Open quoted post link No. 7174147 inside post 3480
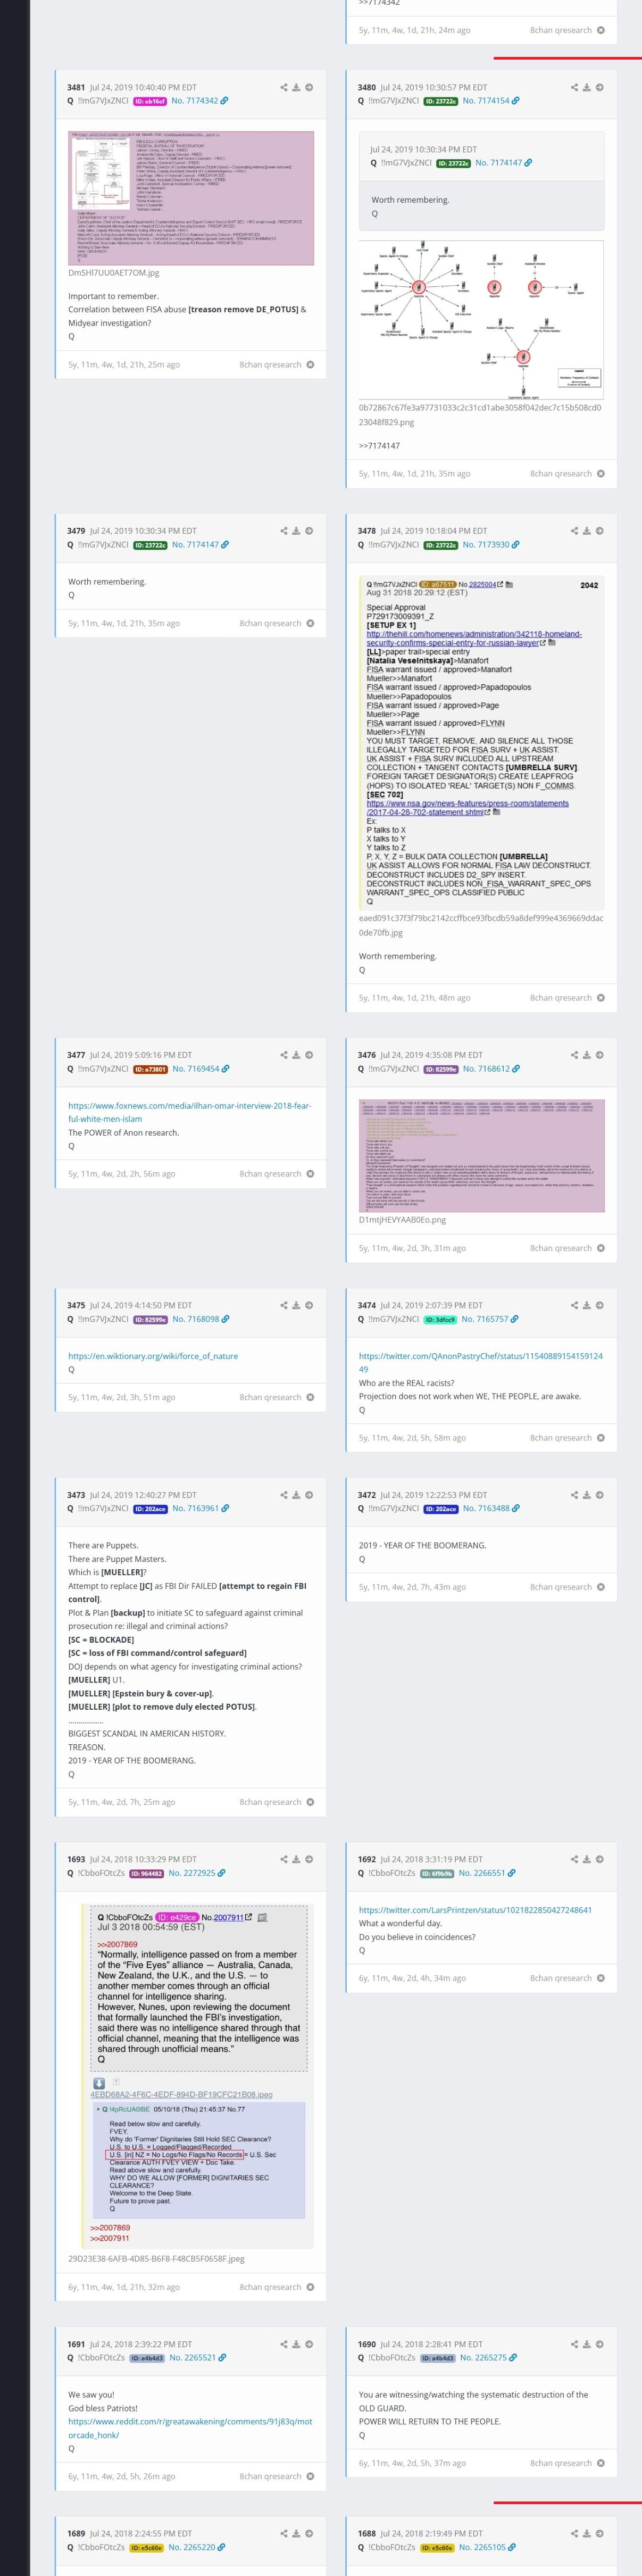The image size is (642, 2576). click(x=503, y=163)
